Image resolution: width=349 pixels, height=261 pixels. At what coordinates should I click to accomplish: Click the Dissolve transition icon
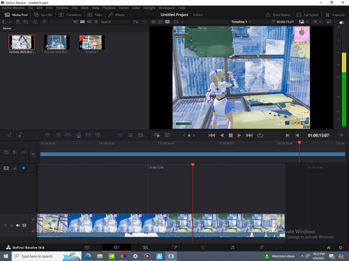[131, 135]
